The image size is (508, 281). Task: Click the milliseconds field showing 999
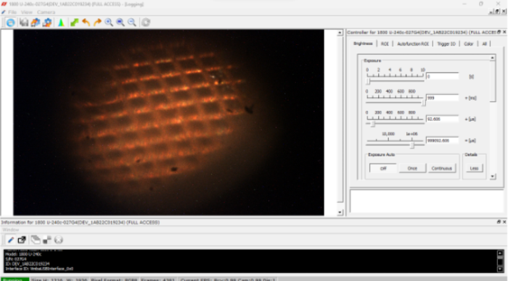click(442, 98)
